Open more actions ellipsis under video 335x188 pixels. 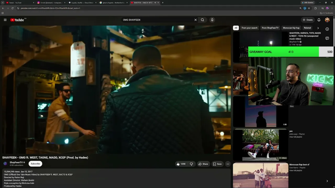tap(228, 164)
